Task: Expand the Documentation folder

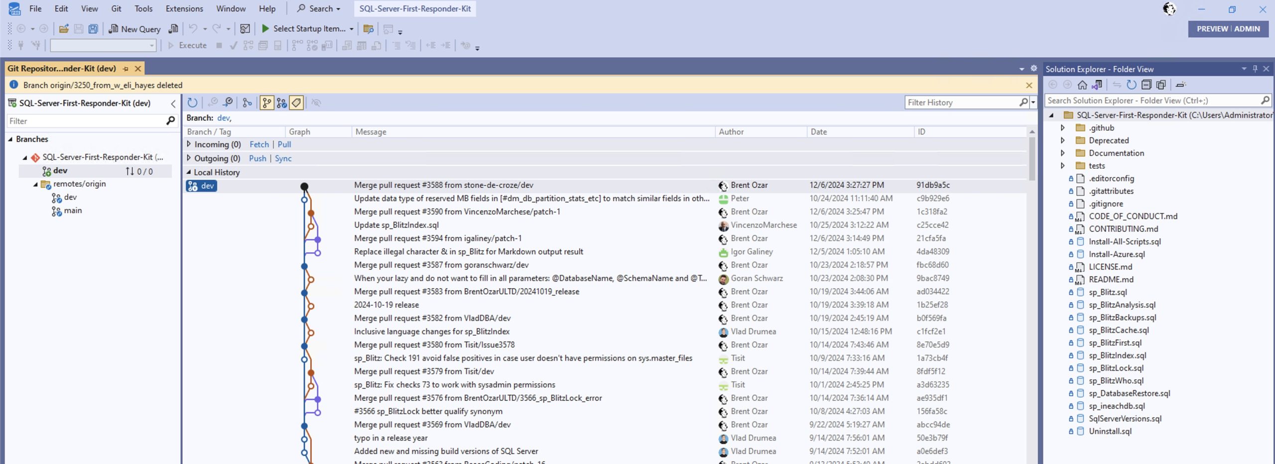Action: 1062,153
